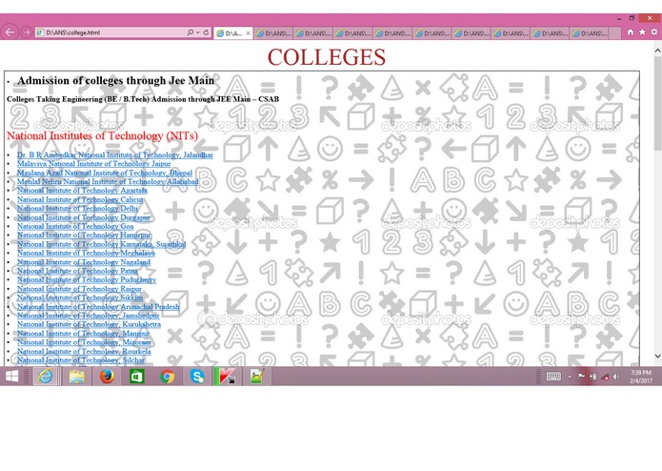Open the Windows Start button

(11, 376)
